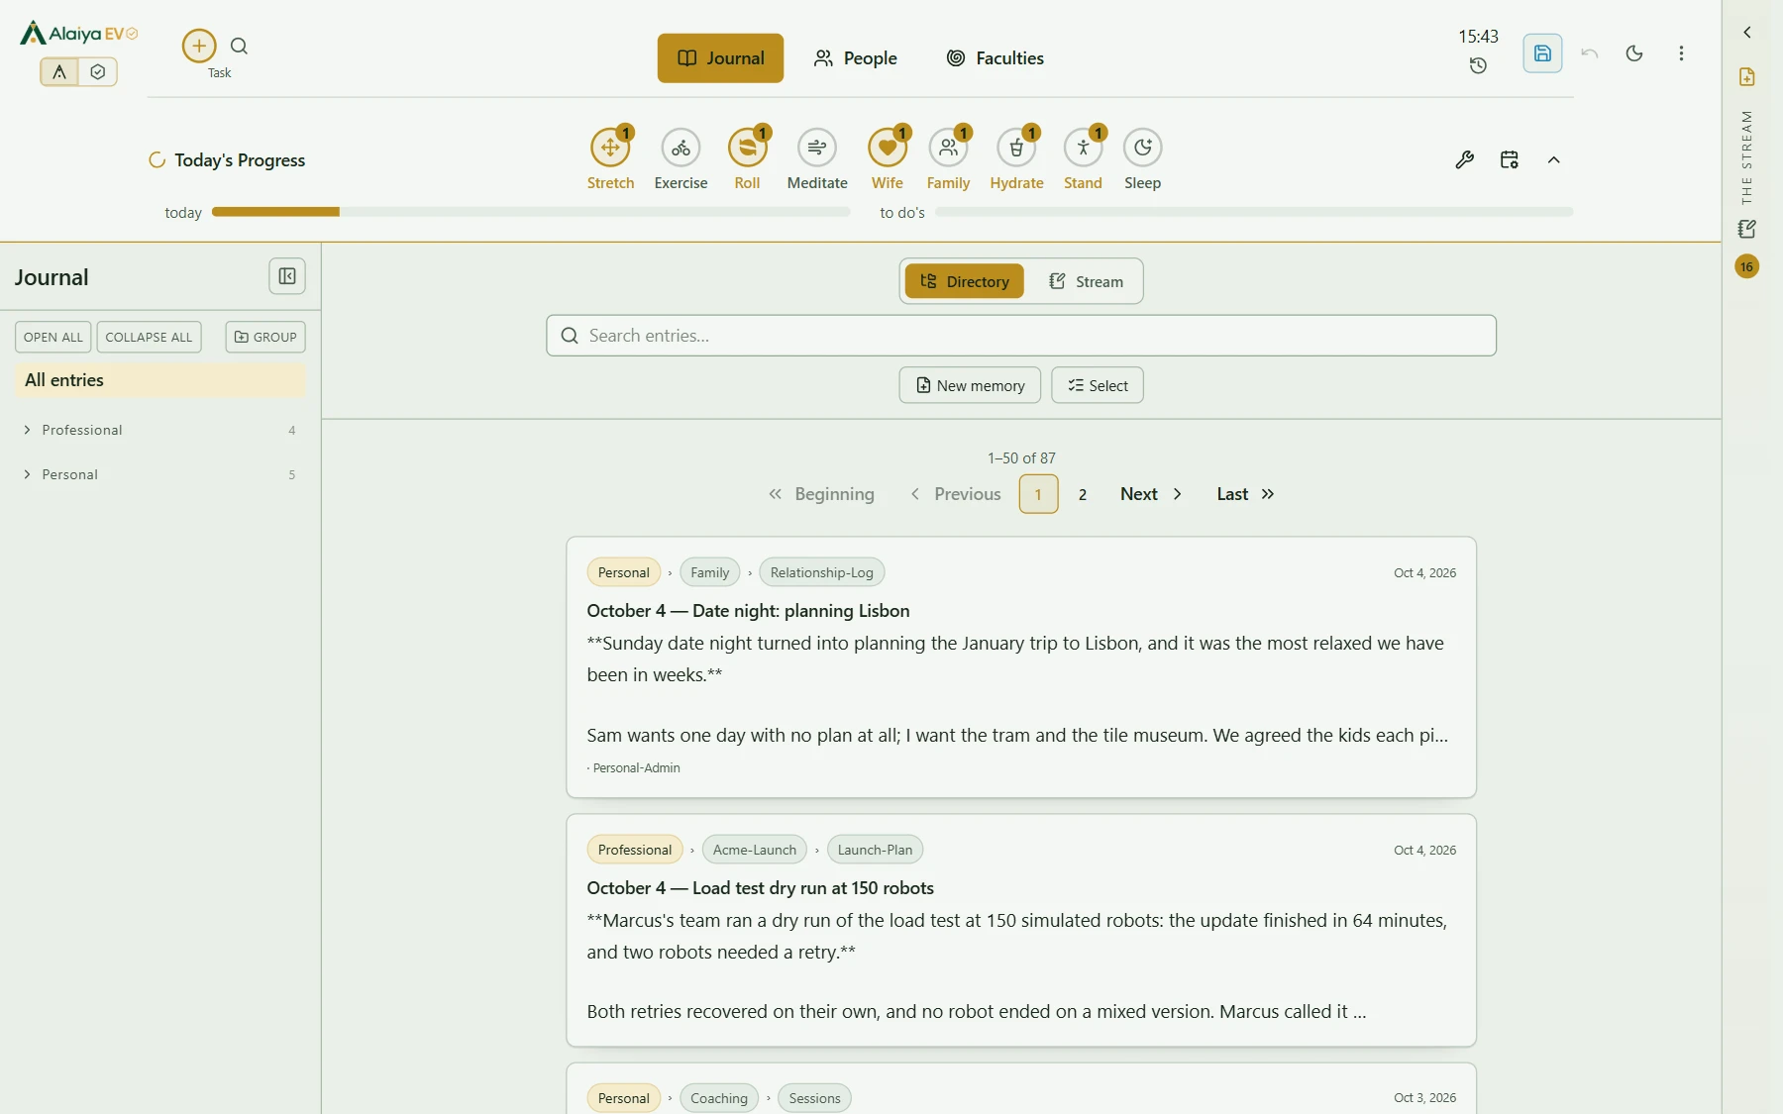The image size is (1783, 1114).
Task: Mark the Exercise habit icon
Action: pos(681,148)
